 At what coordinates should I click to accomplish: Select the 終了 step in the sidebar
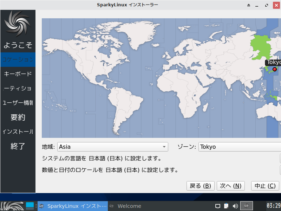[x=18, y=146]
